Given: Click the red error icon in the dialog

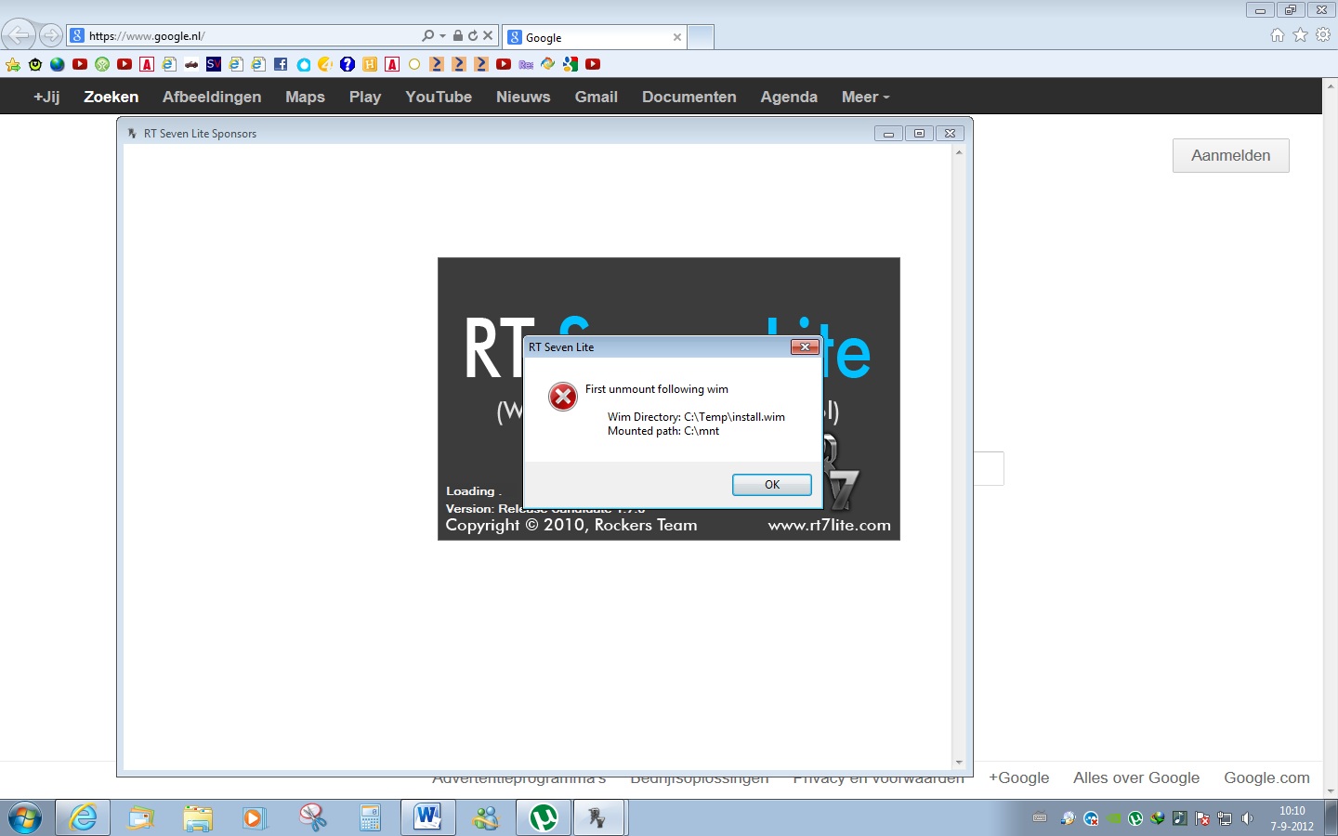Looking at the screenshot, I should point(562,397).
